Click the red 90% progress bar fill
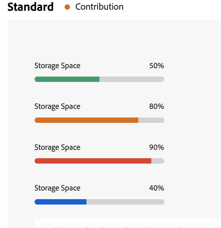This screenshot has width=221, height=228. click(x=93, y=161)
